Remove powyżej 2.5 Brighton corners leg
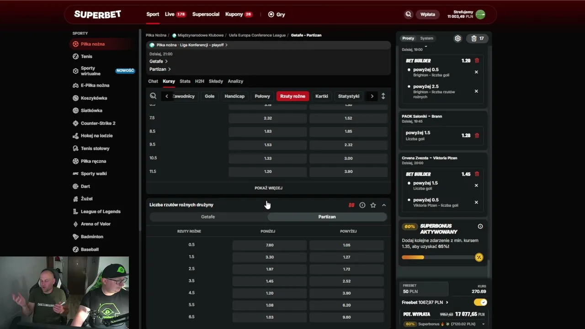This screenshot has height=329, width=585. click(x=476, y=91)
